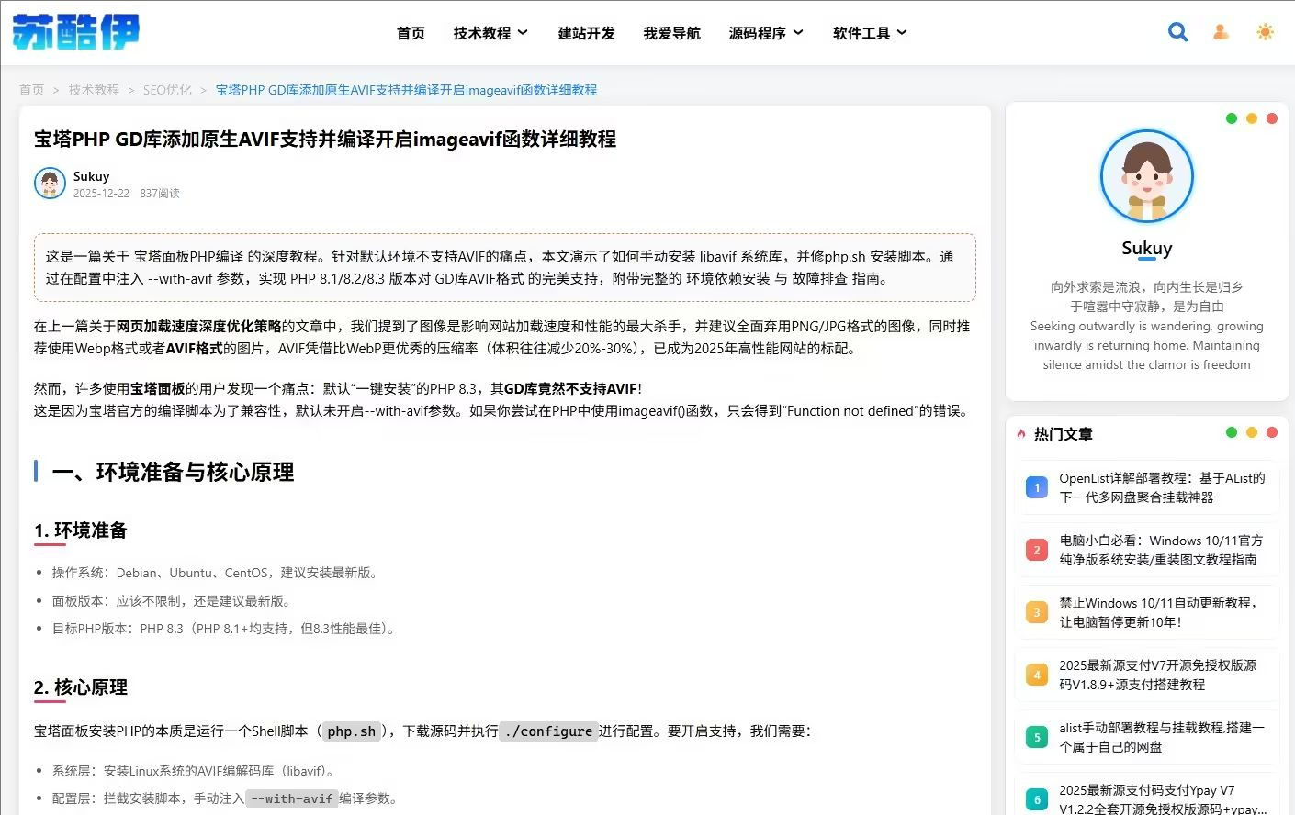Click the number 6 badge on the Ypay V7 article
Screen dimensions: 1295x815
coord(1036,798)
